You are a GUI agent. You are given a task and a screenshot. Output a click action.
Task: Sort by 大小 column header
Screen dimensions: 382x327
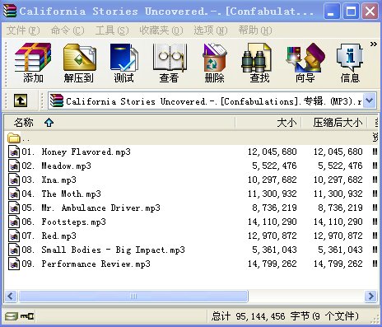(268, 123)
